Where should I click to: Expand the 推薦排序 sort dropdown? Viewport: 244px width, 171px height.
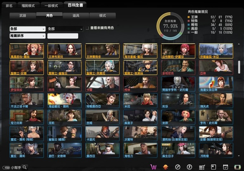(x=28, y=36)
